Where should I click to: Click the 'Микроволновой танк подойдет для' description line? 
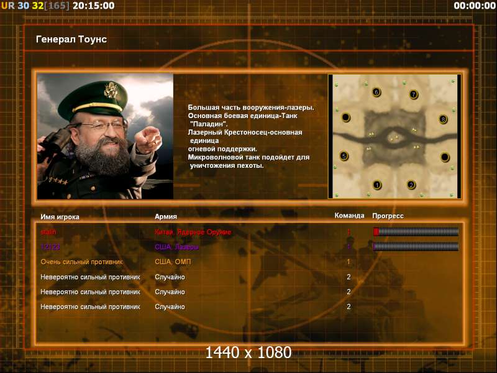point(249,157)
